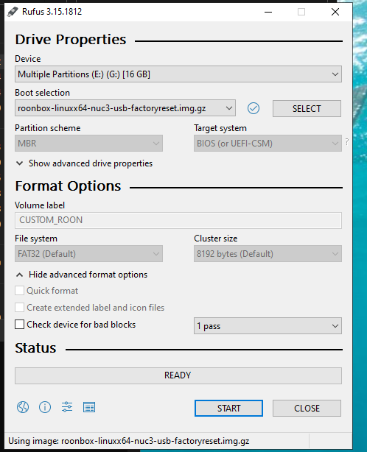This screenshot has width=367, height=452.
Task: Click the target system help question mark
Action: point(347,142)
